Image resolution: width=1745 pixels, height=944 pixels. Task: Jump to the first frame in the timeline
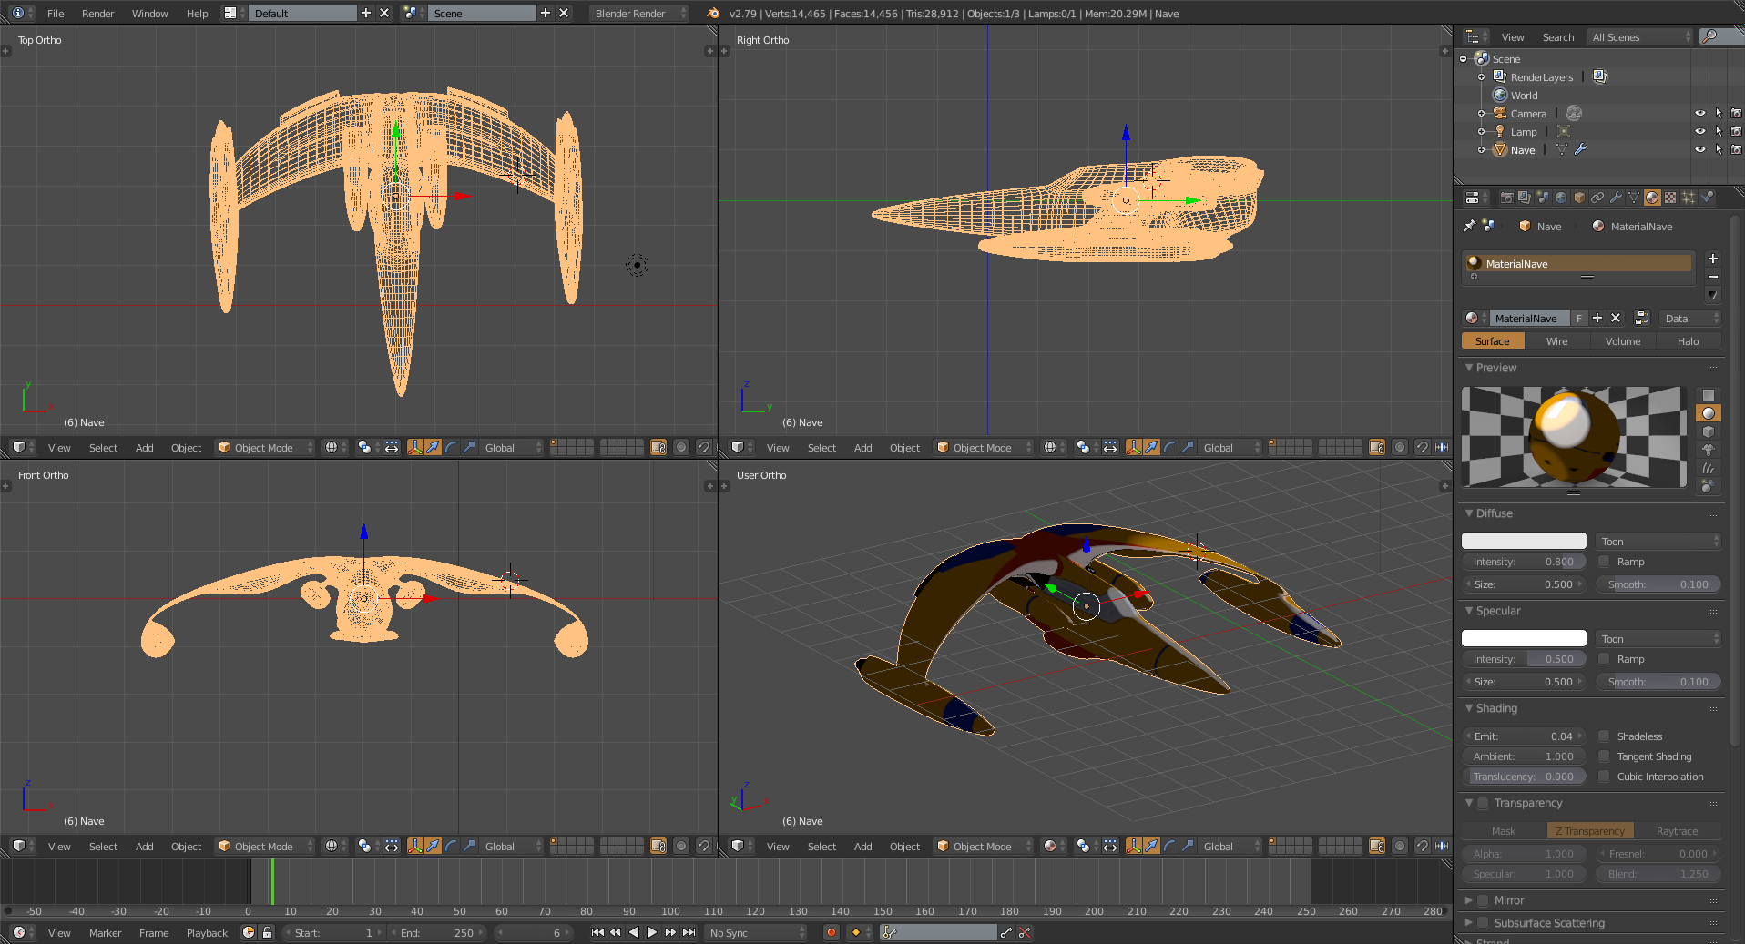click(597, 932)
